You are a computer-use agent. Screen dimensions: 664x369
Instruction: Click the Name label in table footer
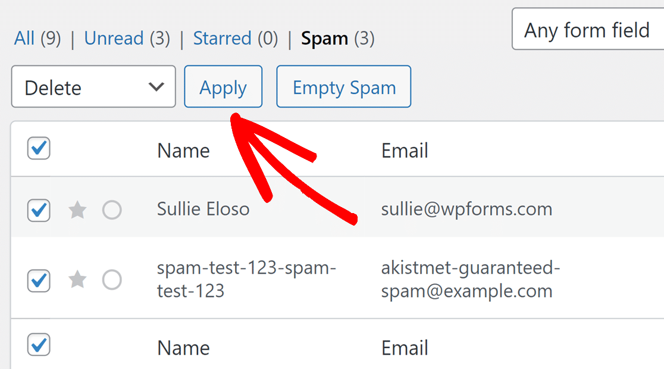pos(183,348)
